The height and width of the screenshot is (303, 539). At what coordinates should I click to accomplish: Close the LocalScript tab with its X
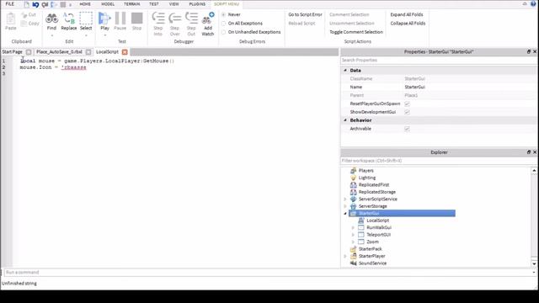[125, 52]
